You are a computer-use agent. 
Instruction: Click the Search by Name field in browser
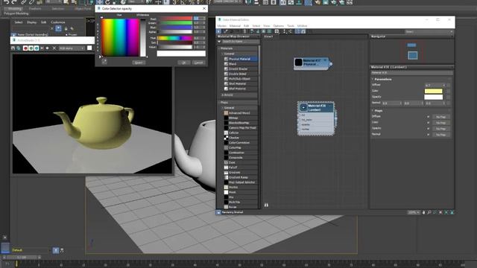pos(240,42)
